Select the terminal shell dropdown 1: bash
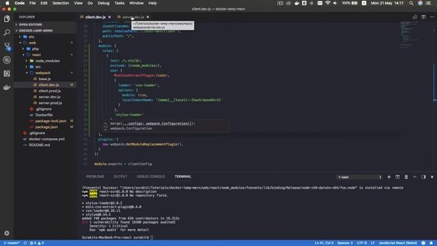 point(359,177)
